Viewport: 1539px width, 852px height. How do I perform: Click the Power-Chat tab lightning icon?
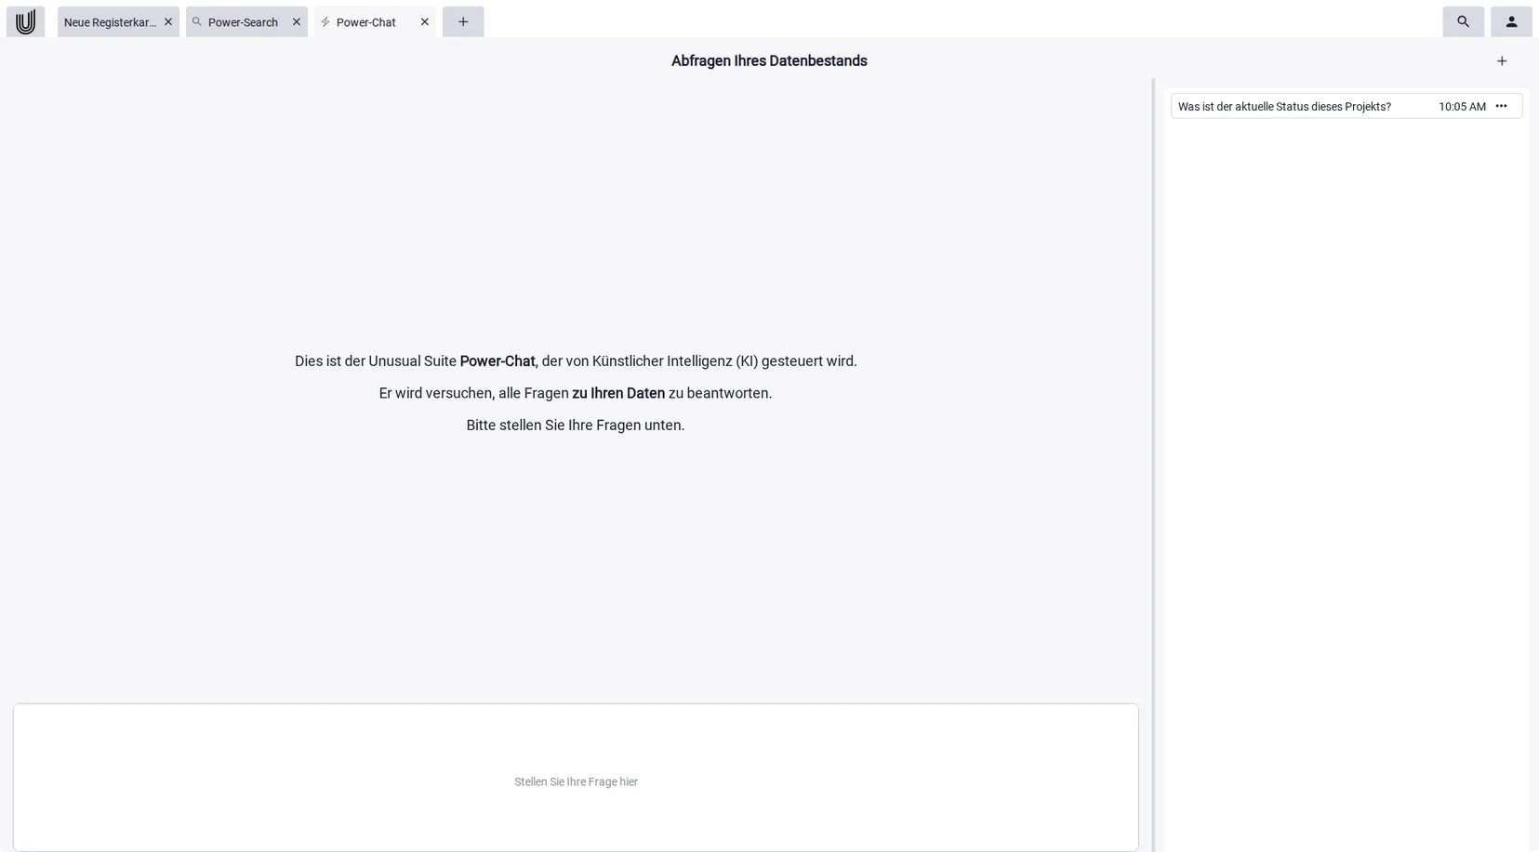[x=325, y=21]
